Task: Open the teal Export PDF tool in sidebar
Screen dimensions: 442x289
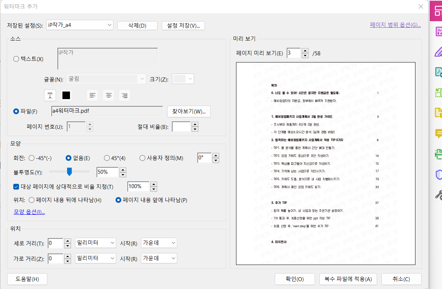Action: click(438, 72)
